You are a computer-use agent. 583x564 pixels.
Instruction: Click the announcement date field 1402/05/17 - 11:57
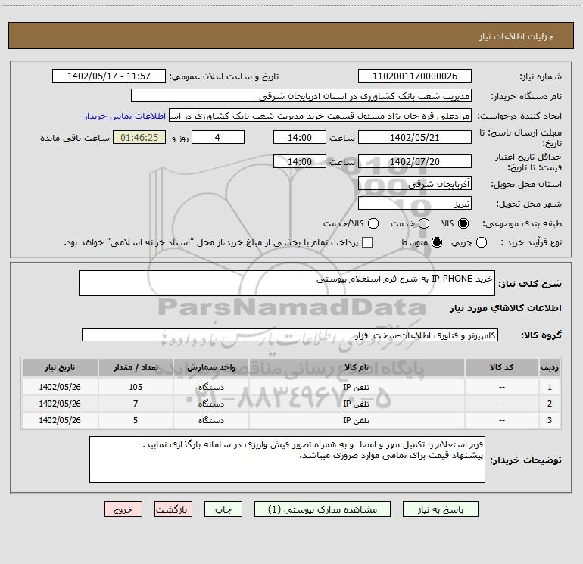(x=109, y=76)
